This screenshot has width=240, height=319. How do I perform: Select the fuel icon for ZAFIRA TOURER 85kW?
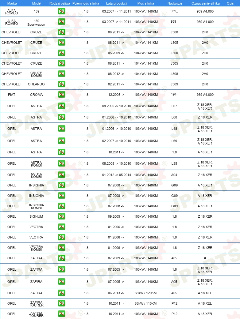click(62, 303)
